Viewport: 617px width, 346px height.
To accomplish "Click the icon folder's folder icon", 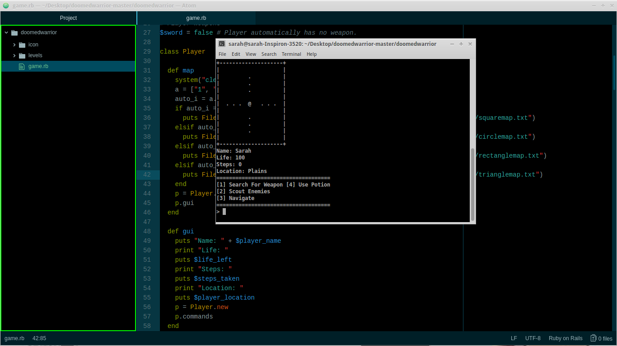I will [x=22, y=45].
